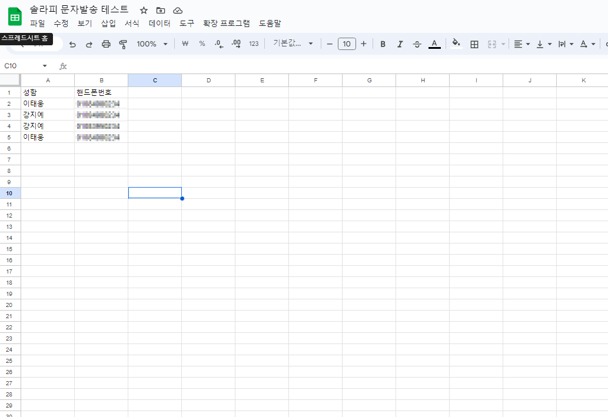Increase font size with plus button

364,44
